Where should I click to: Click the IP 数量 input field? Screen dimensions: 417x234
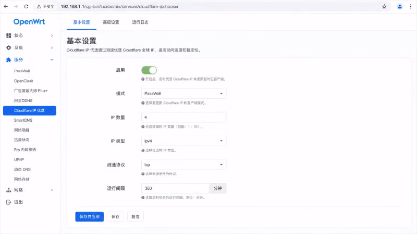coord(183,118)
